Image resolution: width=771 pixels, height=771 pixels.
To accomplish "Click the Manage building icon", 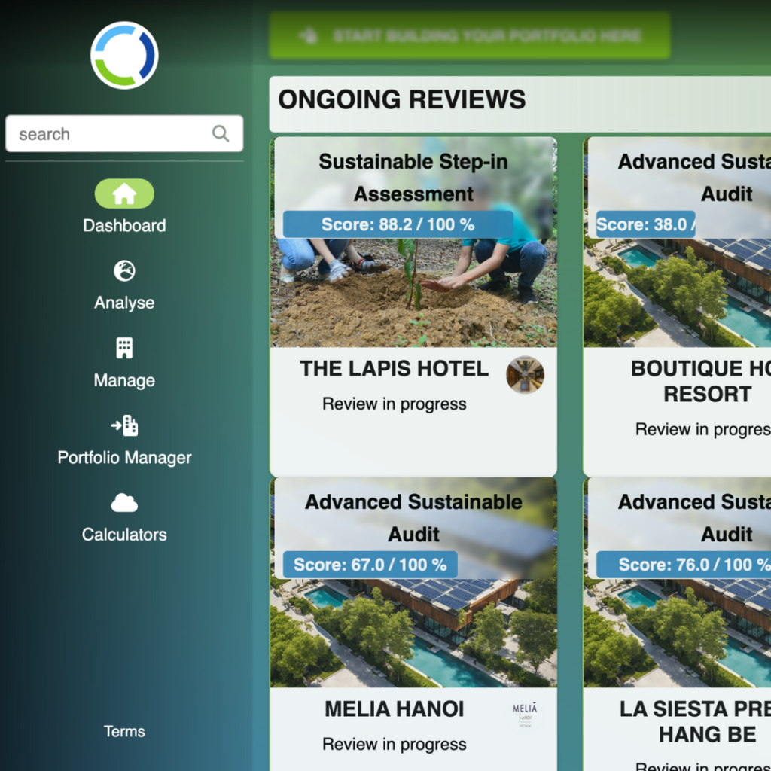I will pos(124,348).
